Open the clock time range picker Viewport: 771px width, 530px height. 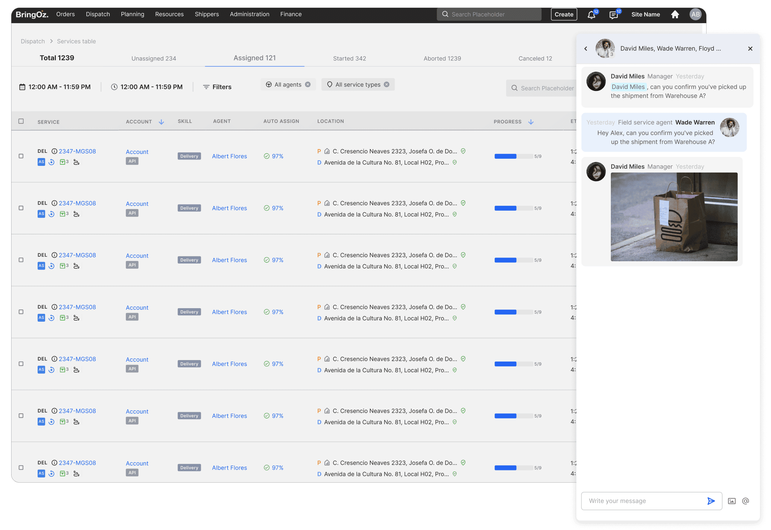(x=147, y=87)
